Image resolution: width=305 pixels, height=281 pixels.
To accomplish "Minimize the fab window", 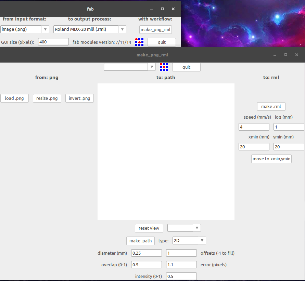I will pyautogui.click(x=151, y=9).
